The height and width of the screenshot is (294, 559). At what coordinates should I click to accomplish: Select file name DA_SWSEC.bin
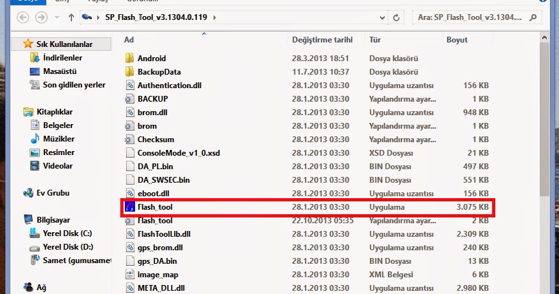click(x=163, y=180)
